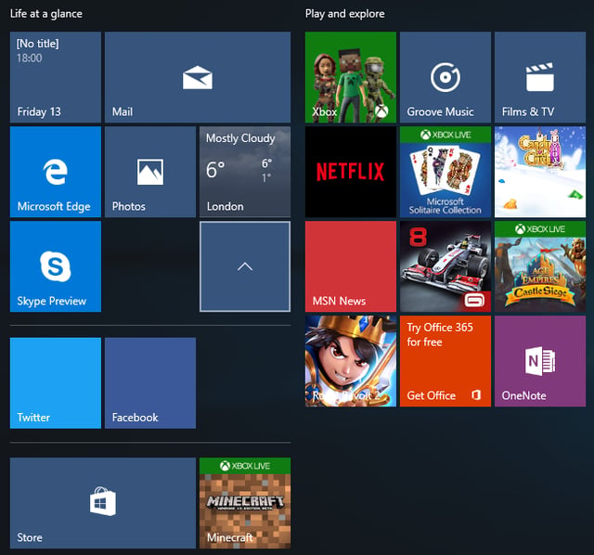
Task: Launch the Royal Revolt 2 tile
Action: point(351,361)
